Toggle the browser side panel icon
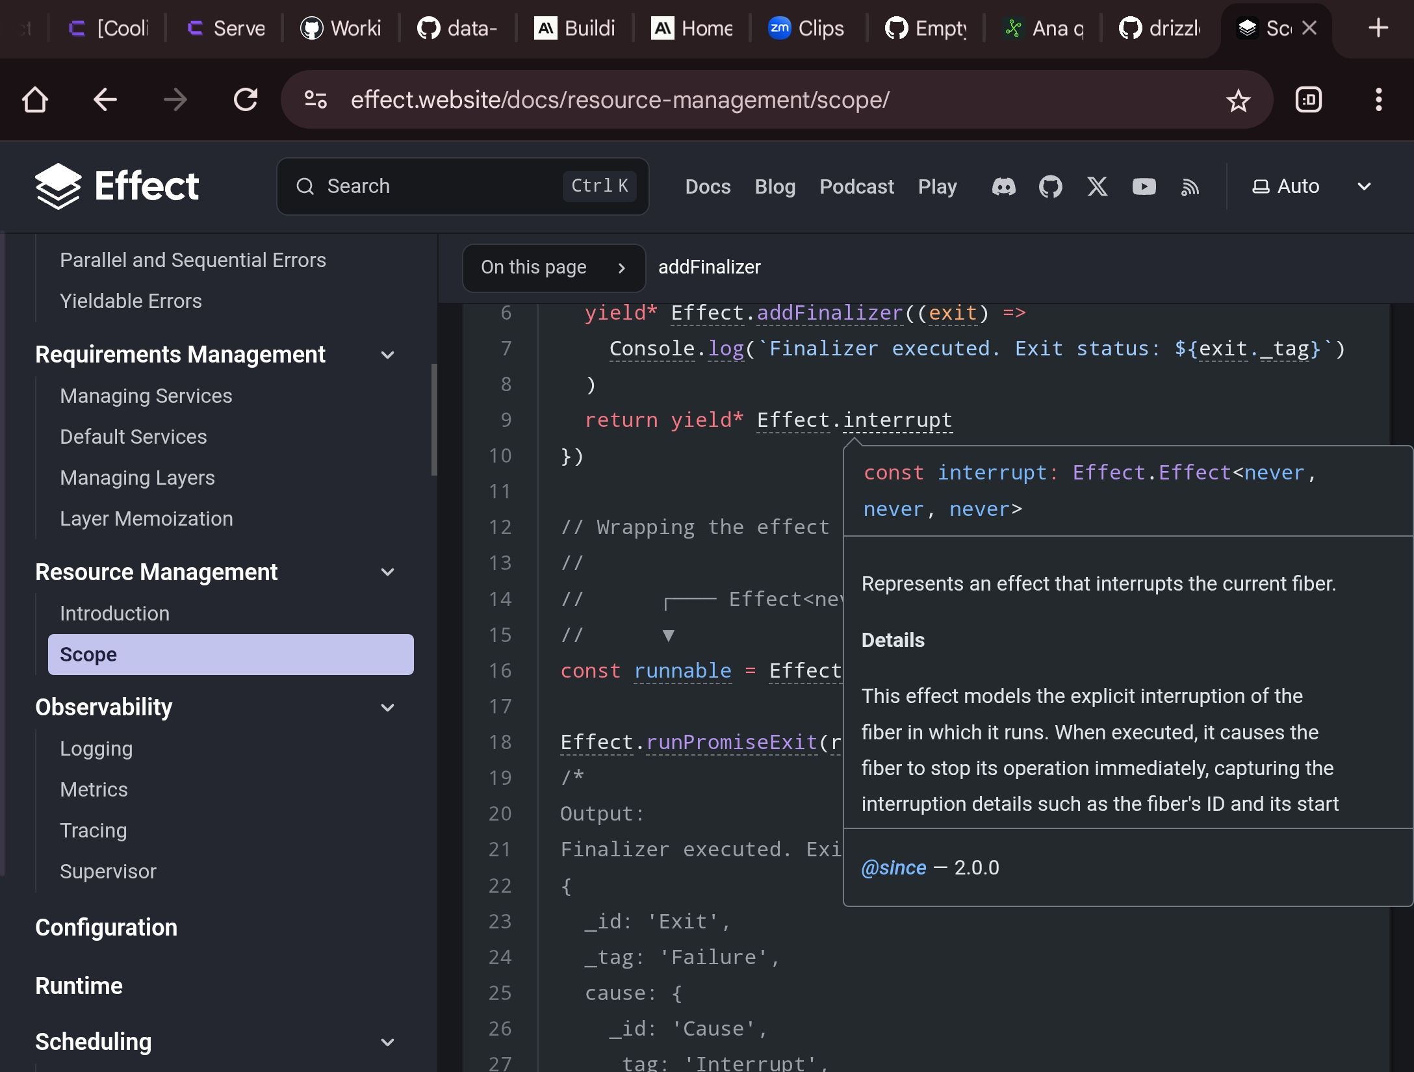 [x=1309, y=99]
